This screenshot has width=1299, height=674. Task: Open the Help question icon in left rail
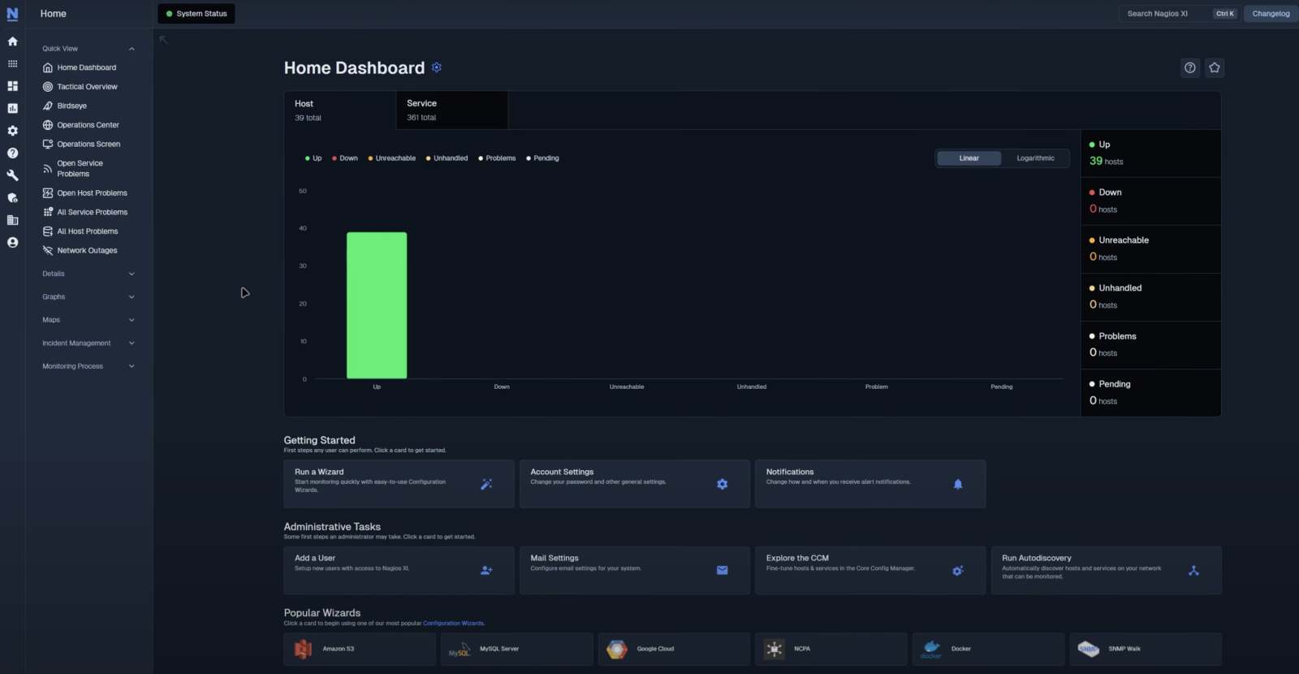(x=12, y=153)
